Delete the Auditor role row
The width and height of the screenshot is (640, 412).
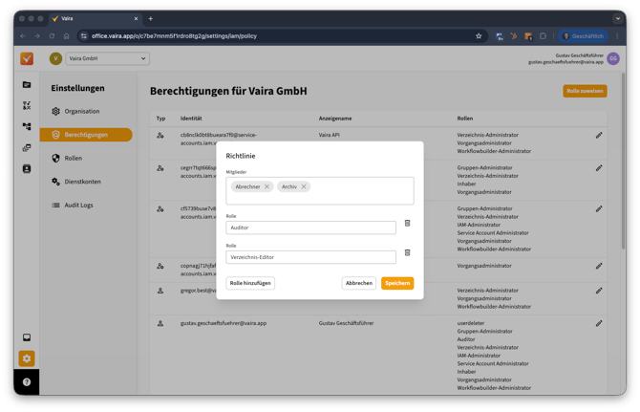pyautogui.click(x=407, y=223)
